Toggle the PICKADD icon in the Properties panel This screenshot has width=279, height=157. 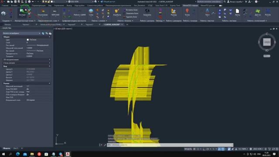[x=43, y=33]
